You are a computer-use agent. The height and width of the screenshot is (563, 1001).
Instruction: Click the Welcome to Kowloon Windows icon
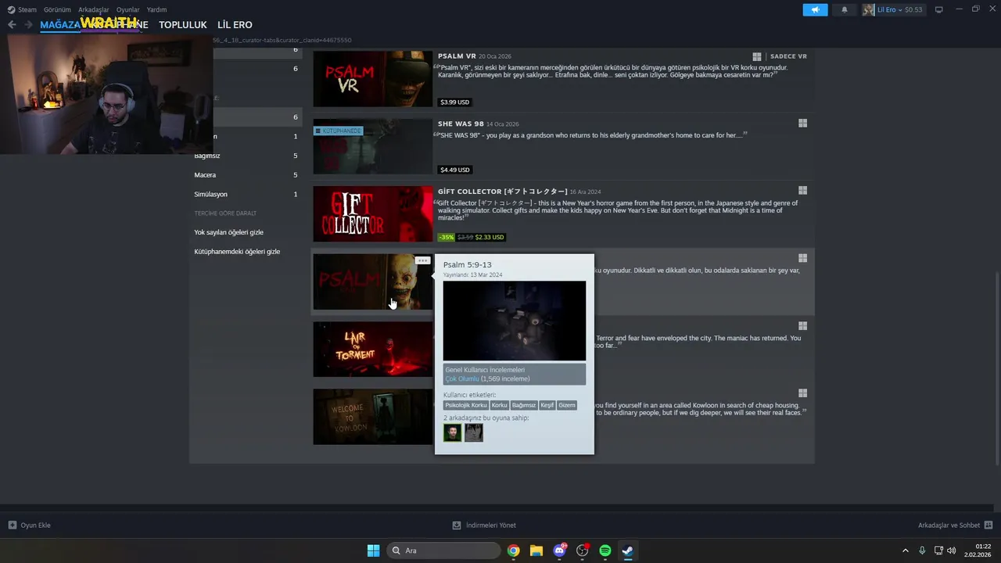802,393
